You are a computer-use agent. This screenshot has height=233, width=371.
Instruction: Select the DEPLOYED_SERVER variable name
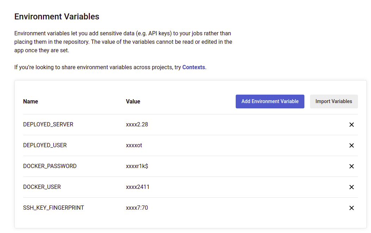pos(48,124)
